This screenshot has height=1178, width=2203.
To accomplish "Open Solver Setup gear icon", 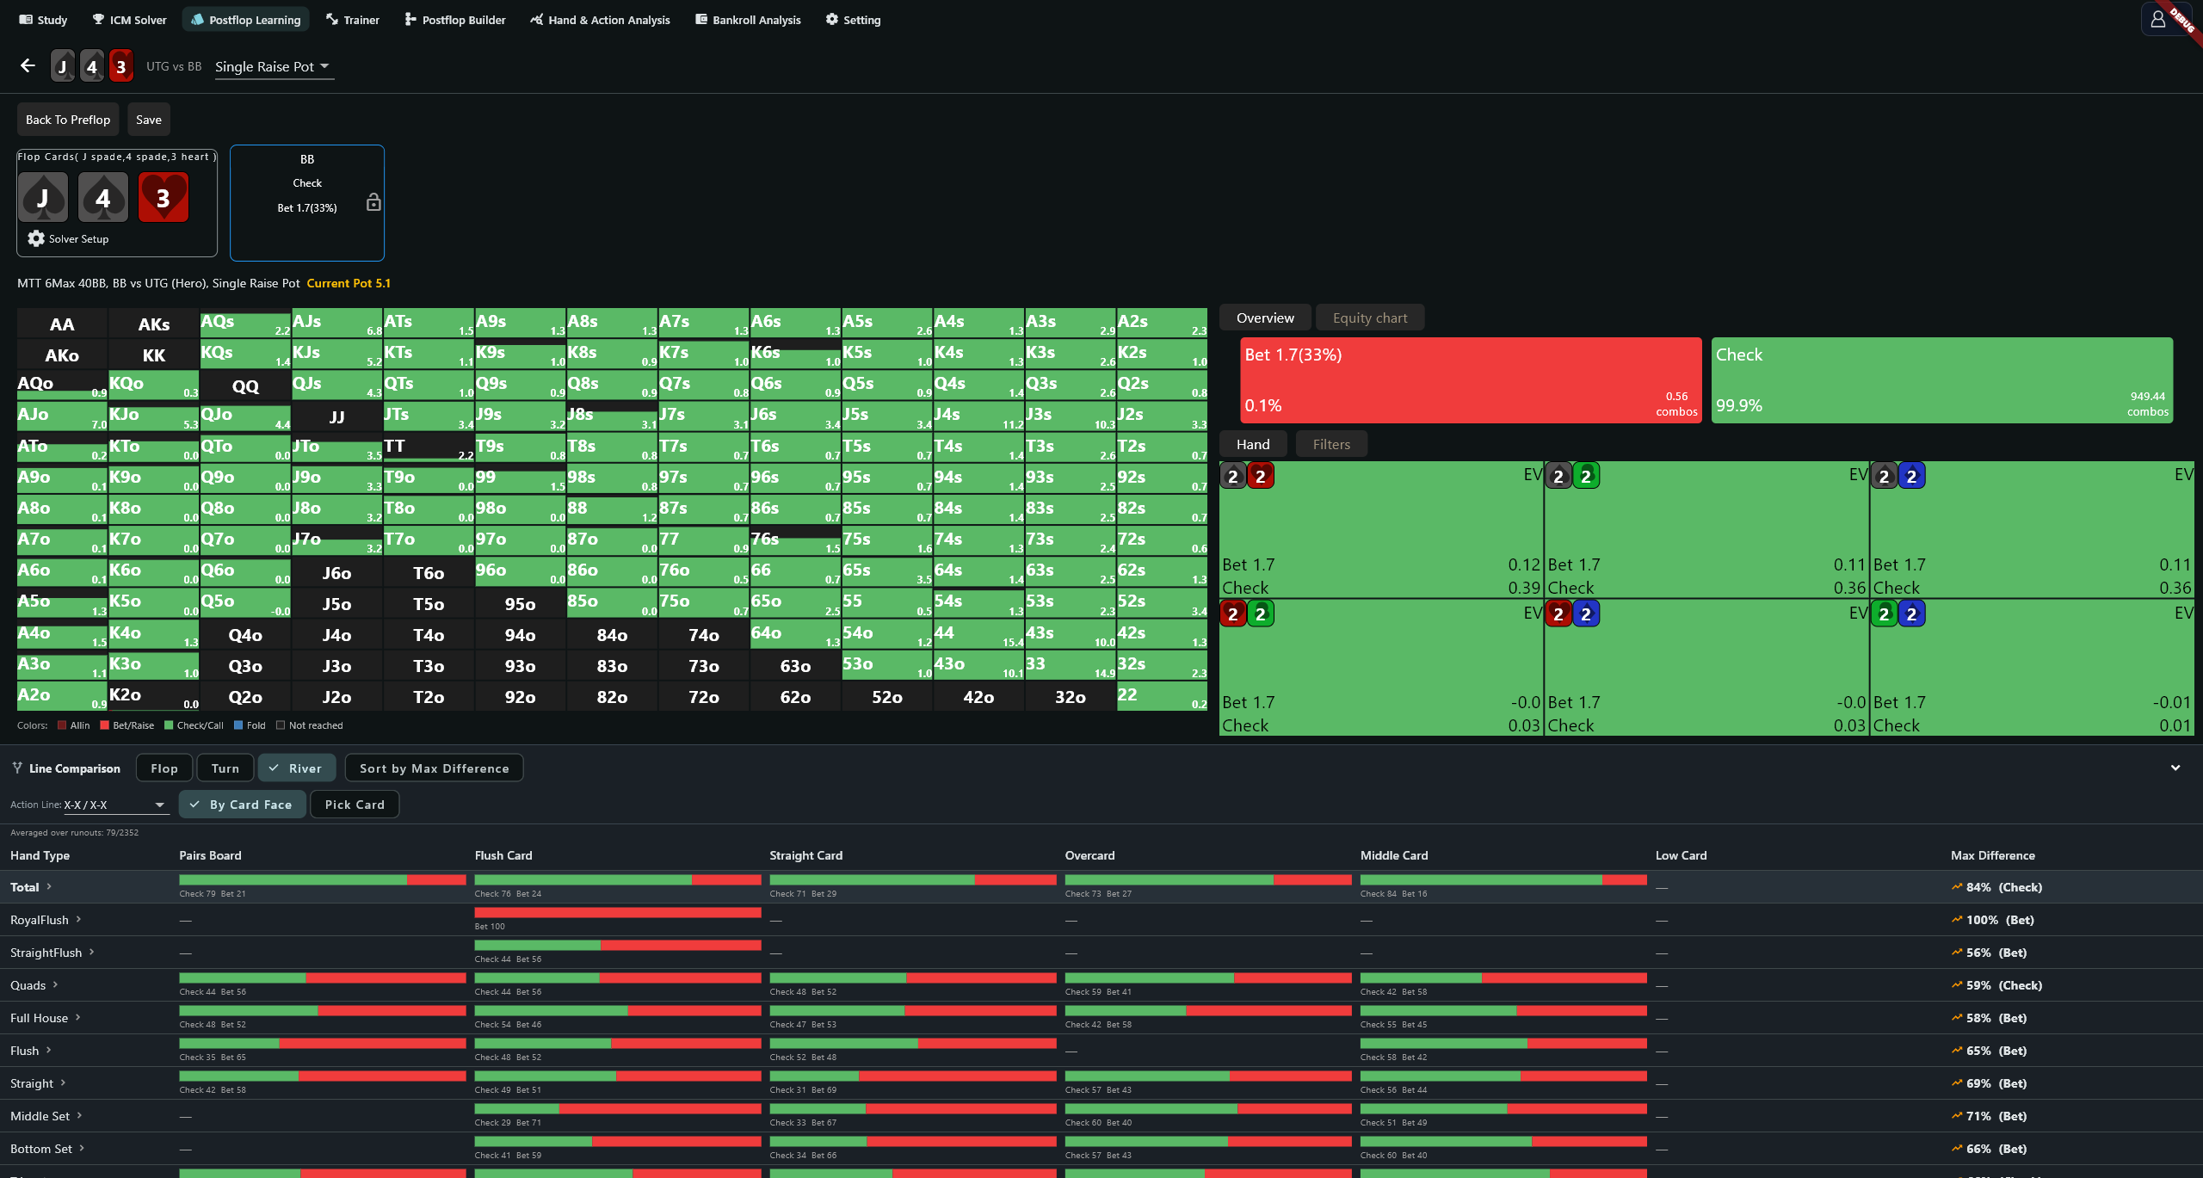I will [x=36, y=238].
